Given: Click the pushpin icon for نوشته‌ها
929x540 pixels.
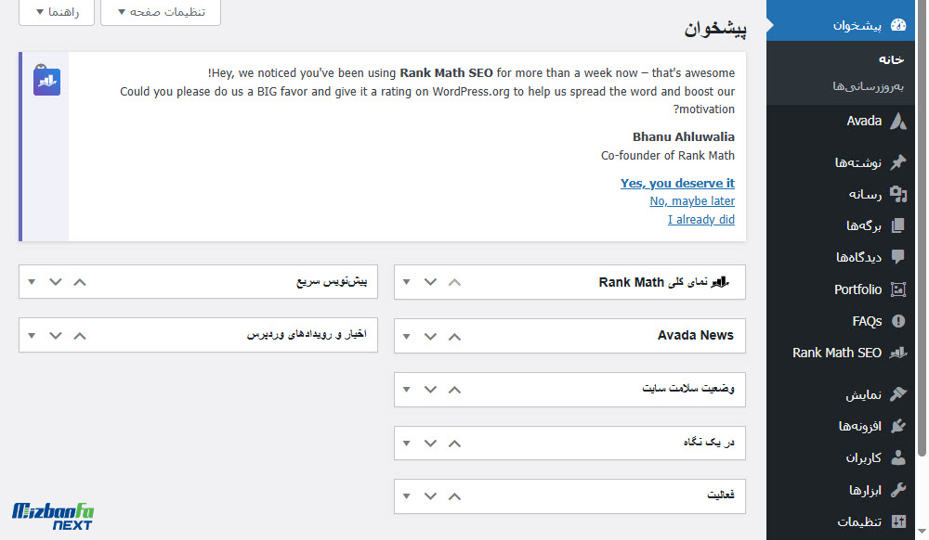Looking at the screenshot, I should coord(898,162).
